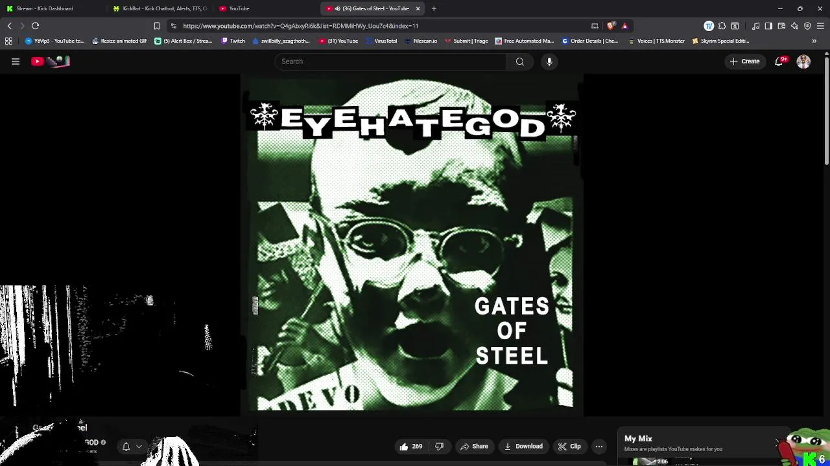Image resolution: width=830 pixels, height=466 pixels.
Task: Show hidden bookmarks overflow chevron
Action: point(814,41)
